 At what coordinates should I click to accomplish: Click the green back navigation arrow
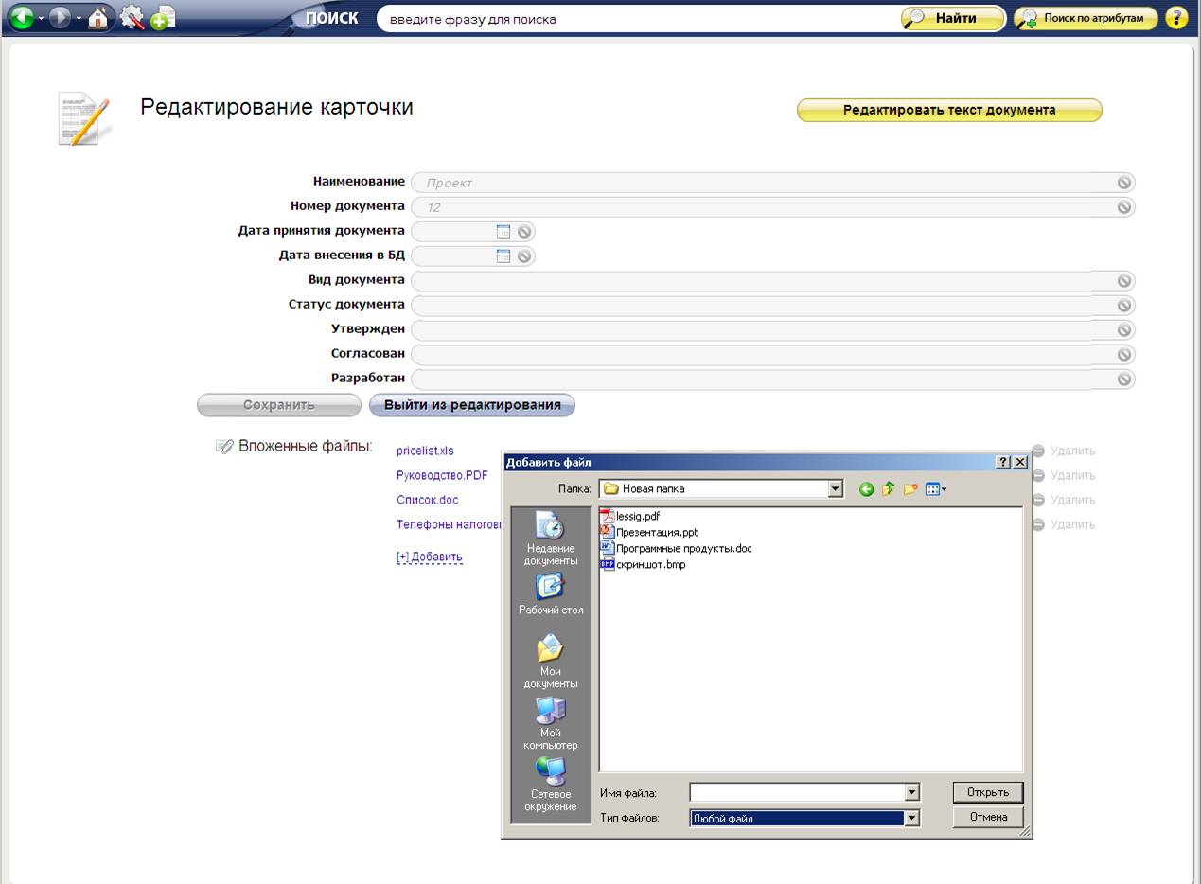coord(21,18)
